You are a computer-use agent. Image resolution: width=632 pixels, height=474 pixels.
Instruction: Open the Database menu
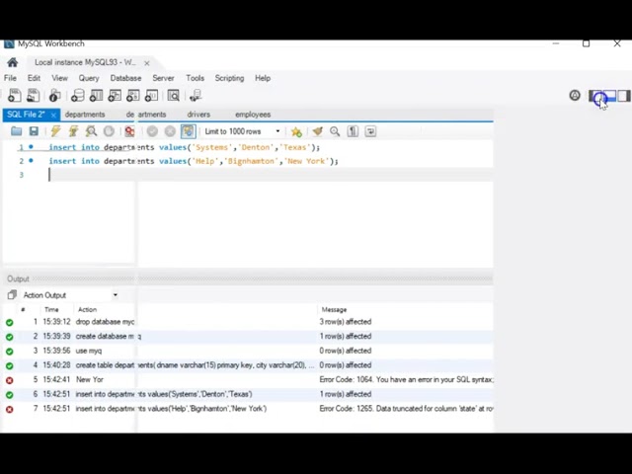[x=125, y=78]
